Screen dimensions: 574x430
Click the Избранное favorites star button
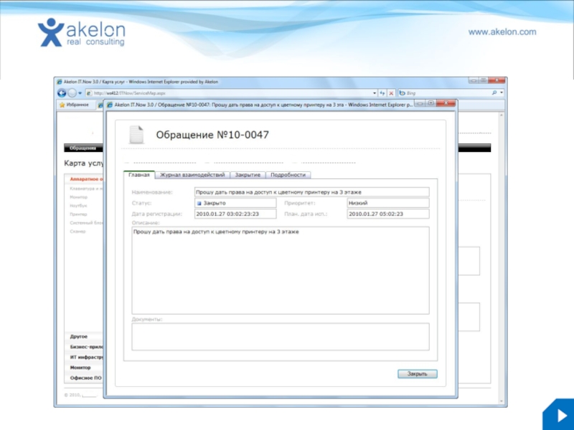(x=75, y=105)
